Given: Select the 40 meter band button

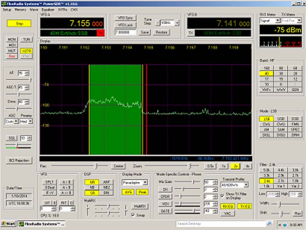Looking at the screenshot, I should coord(266,73).
